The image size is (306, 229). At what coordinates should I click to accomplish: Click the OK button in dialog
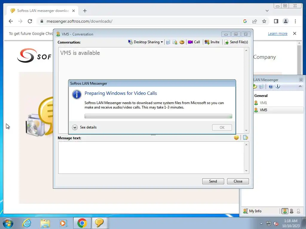(222, 128)
